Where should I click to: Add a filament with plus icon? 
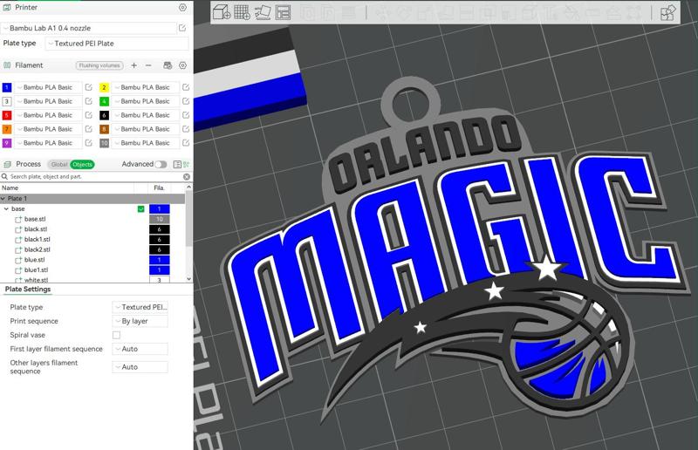[x=134, y=65]
